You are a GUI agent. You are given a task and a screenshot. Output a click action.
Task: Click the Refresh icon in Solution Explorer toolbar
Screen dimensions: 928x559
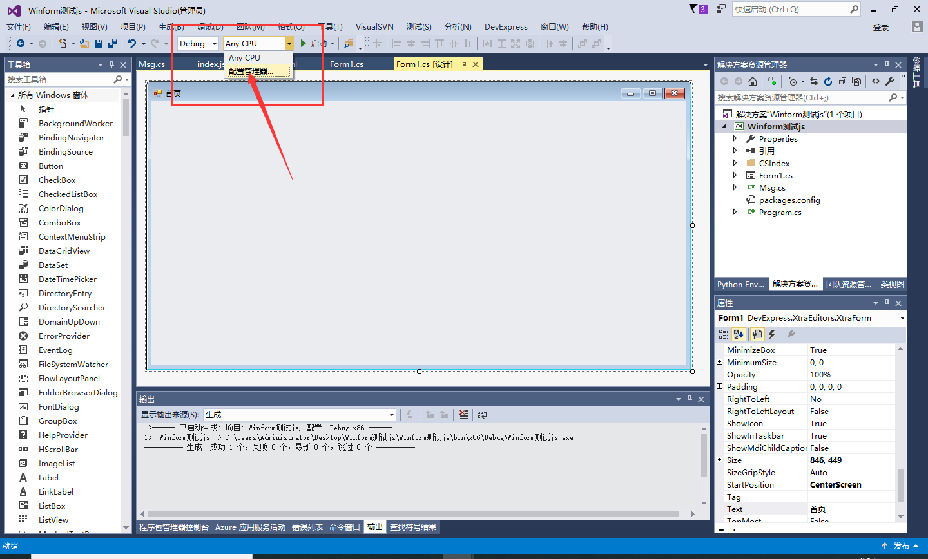(x=829, y=81)
